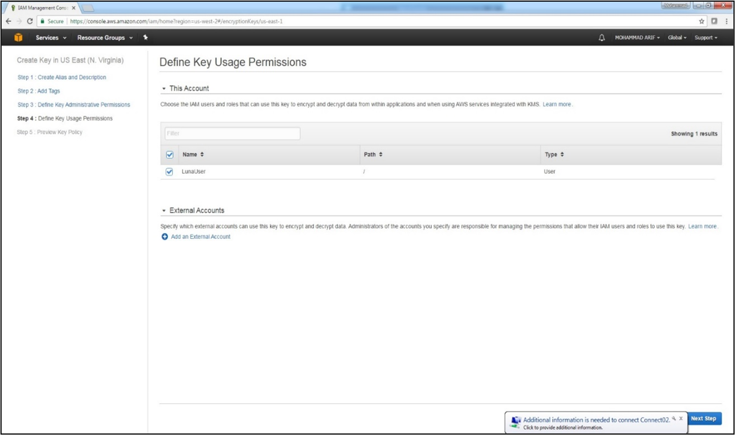Viewport: 735px width, 435px height.
Task: Click the Secure padlock icon
Action: click(43, 21)
